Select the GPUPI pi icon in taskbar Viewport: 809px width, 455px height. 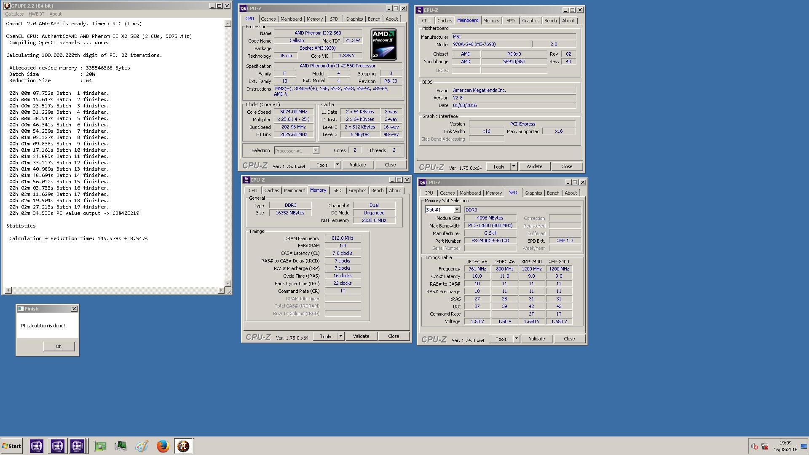click(x=183, y=446)
